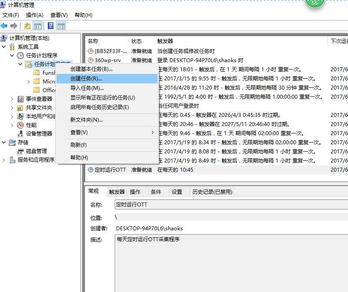The height and width of the screenshot is (292, 348).
Task: Switch to the 触发器 tab
Action: click(x=116, y=191)
